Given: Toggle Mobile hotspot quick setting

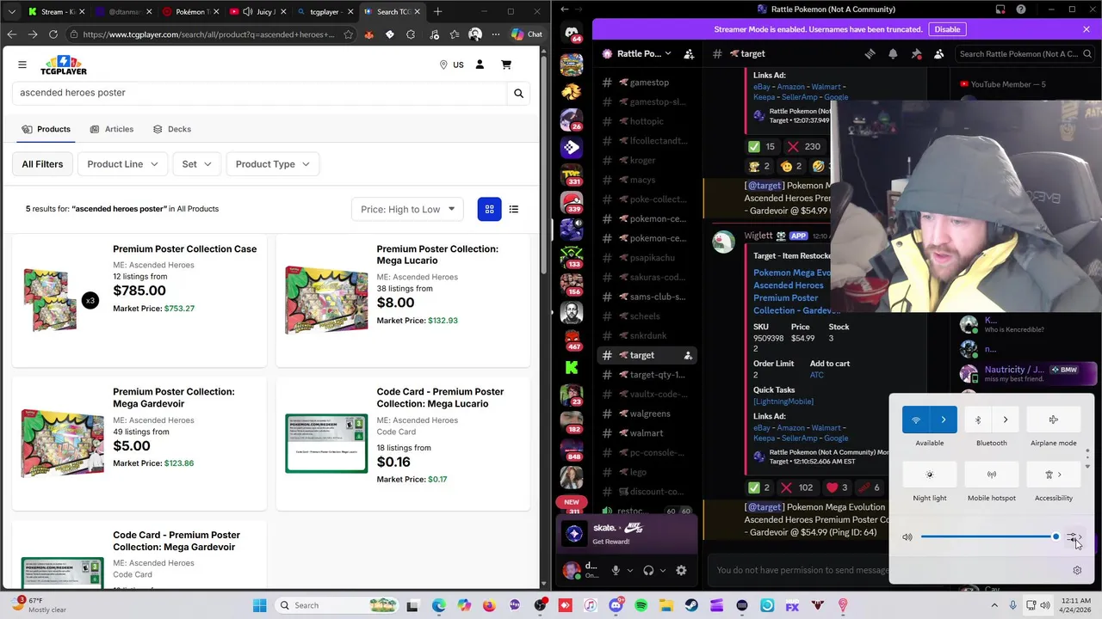Looking at the screenshot, I should tap(991, 475).
